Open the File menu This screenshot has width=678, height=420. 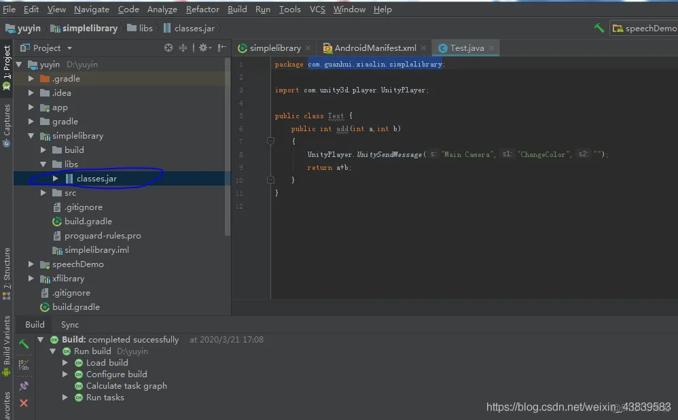coord(9,9)
